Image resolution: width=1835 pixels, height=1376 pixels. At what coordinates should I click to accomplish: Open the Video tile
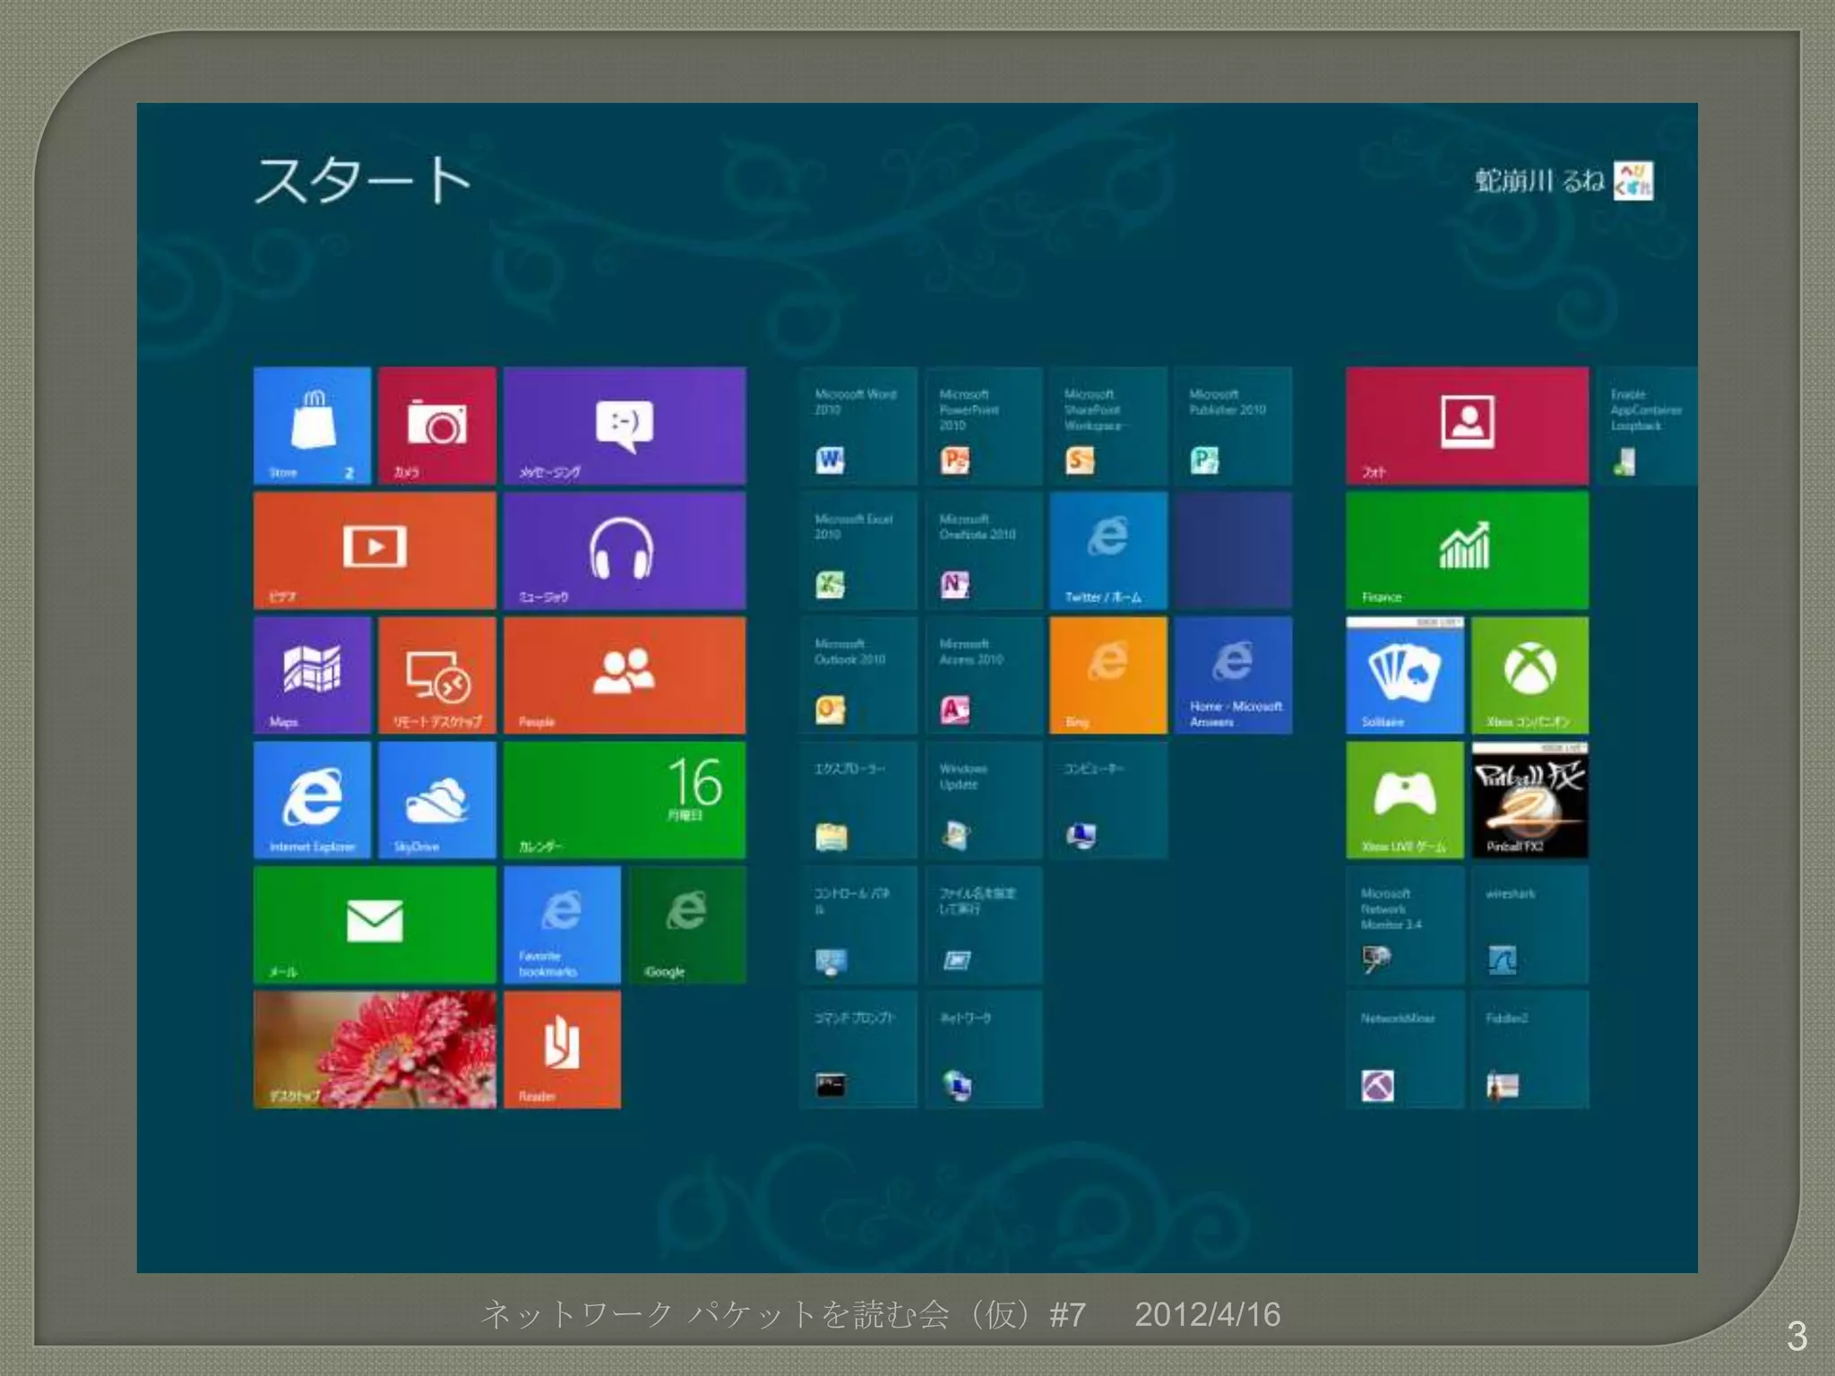tap(375, 550)
